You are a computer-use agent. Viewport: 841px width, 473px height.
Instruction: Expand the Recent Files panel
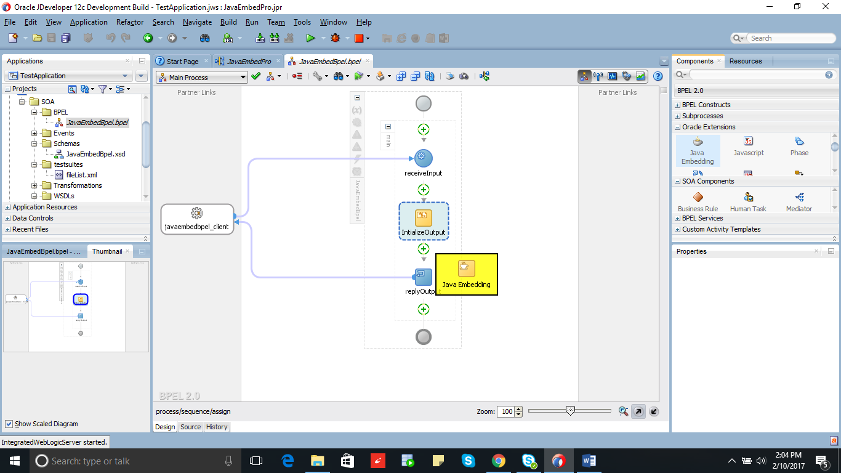pyautogui.click(x=8, y=230)
